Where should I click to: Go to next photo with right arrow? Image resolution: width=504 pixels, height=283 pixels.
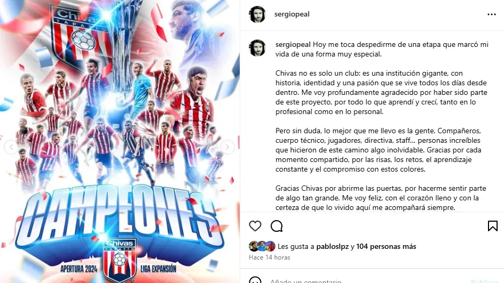[227, 147]
